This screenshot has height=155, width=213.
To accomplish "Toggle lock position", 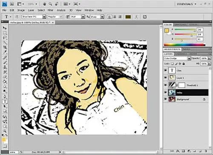I will click(x=180, y=64).
